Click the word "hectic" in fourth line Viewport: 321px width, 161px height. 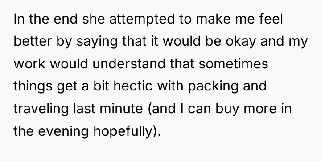[133, 86]
